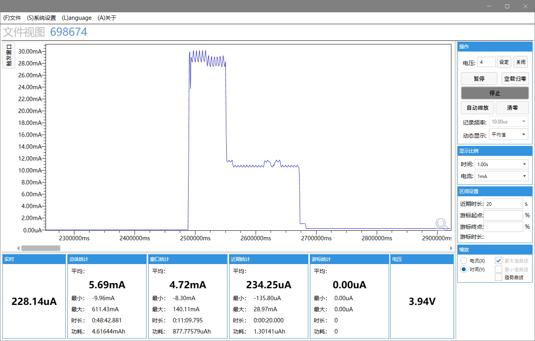Screen dimensions: 535x341
Task: Open the (S)系统设置 menu
Action: 41,18
